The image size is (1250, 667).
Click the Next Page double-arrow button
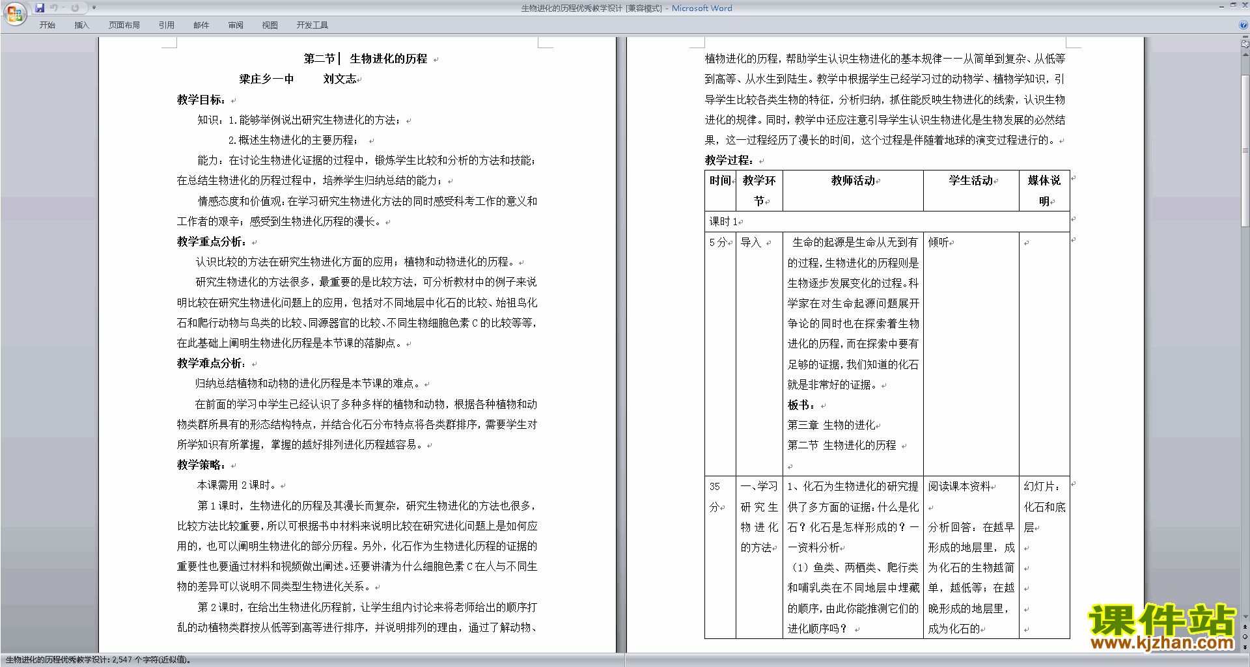click(x=1245, y=647)
